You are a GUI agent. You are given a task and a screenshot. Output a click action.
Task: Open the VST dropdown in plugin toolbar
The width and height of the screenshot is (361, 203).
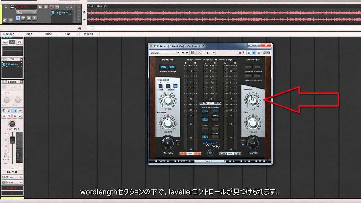pyautogui.click(x=213, y=53)
